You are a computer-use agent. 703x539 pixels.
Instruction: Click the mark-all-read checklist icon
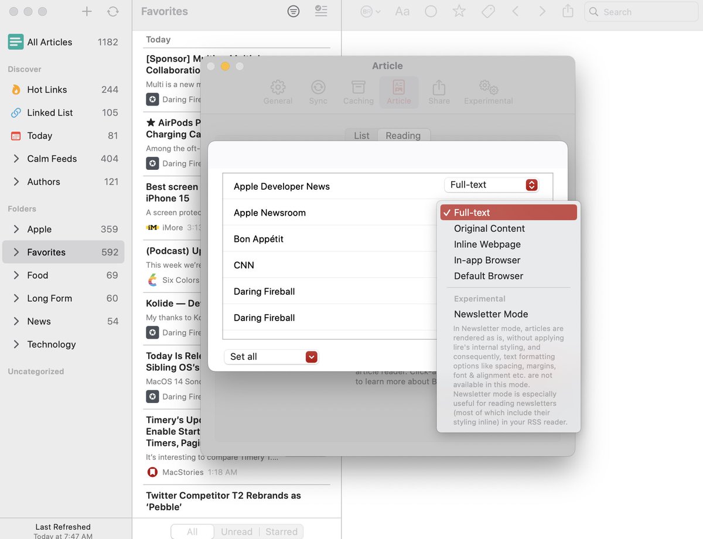coord(320,11)
